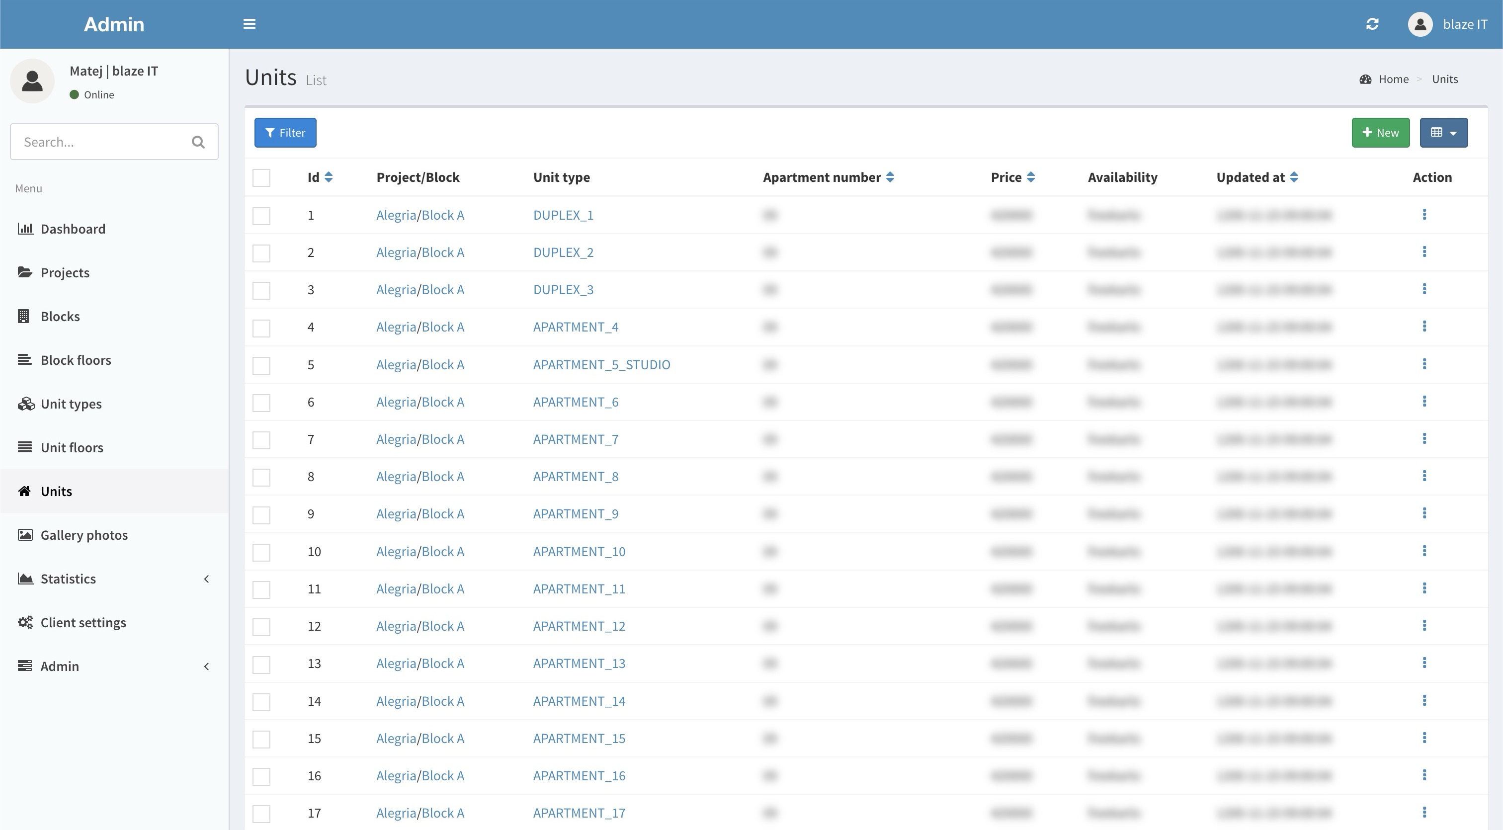Select the Dashboard icon in the sidebar

click(24, 229)
